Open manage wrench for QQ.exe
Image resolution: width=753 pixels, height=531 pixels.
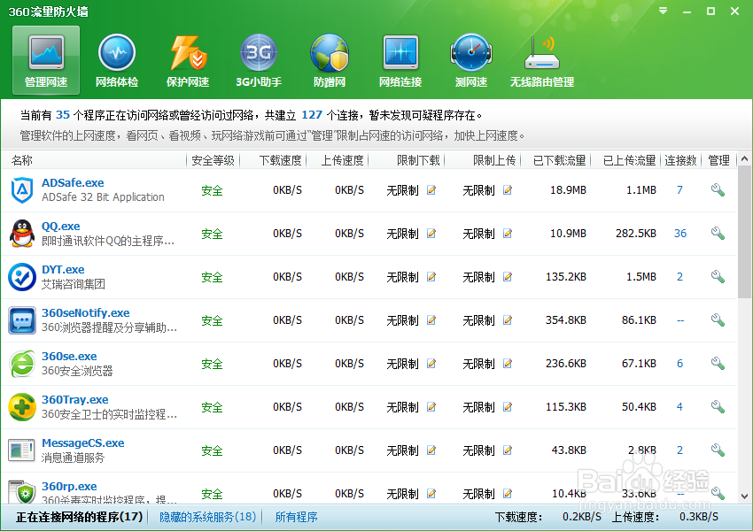click(x=718, y=234)
